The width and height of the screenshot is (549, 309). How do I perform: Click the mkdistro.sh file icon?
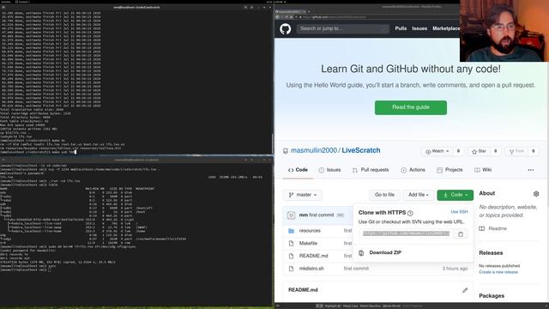291,269
